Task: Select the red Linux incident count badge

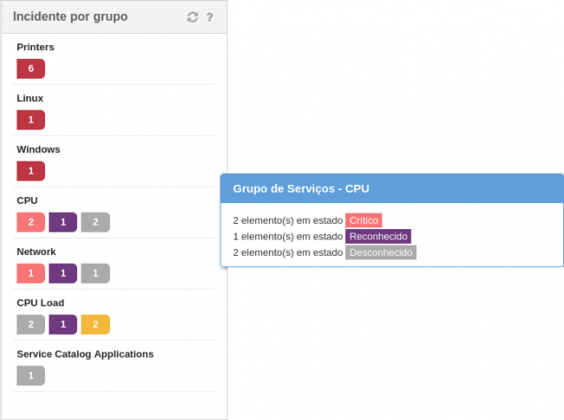Action: tap(30, 120)
